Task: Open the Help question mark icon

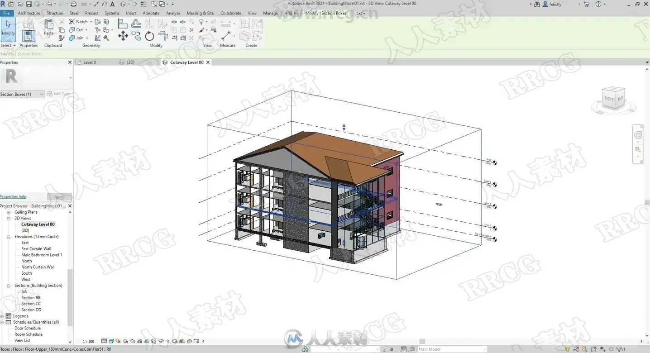Action: coord(598,4)
